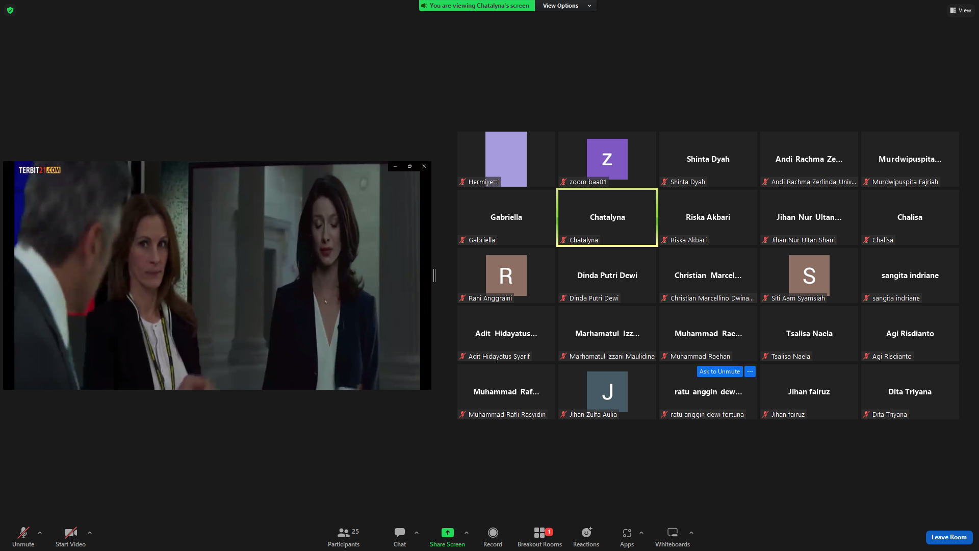Viewport: 979px width, 551px height.
Task: Select Rani Anggraini avatar tile
Action: point(506,275)
